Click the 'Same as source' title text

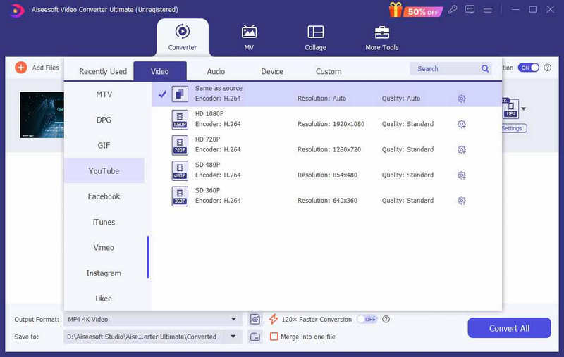[219, 88]
